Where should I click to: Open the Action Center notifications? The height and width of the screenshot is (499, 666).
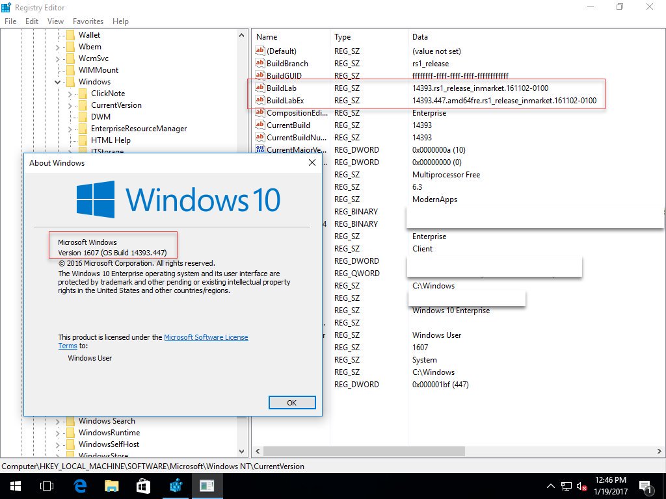(x=646, y=486)
